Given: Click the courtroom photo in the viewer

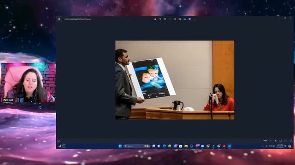Looking at the screenshot, I should (175, 80).
